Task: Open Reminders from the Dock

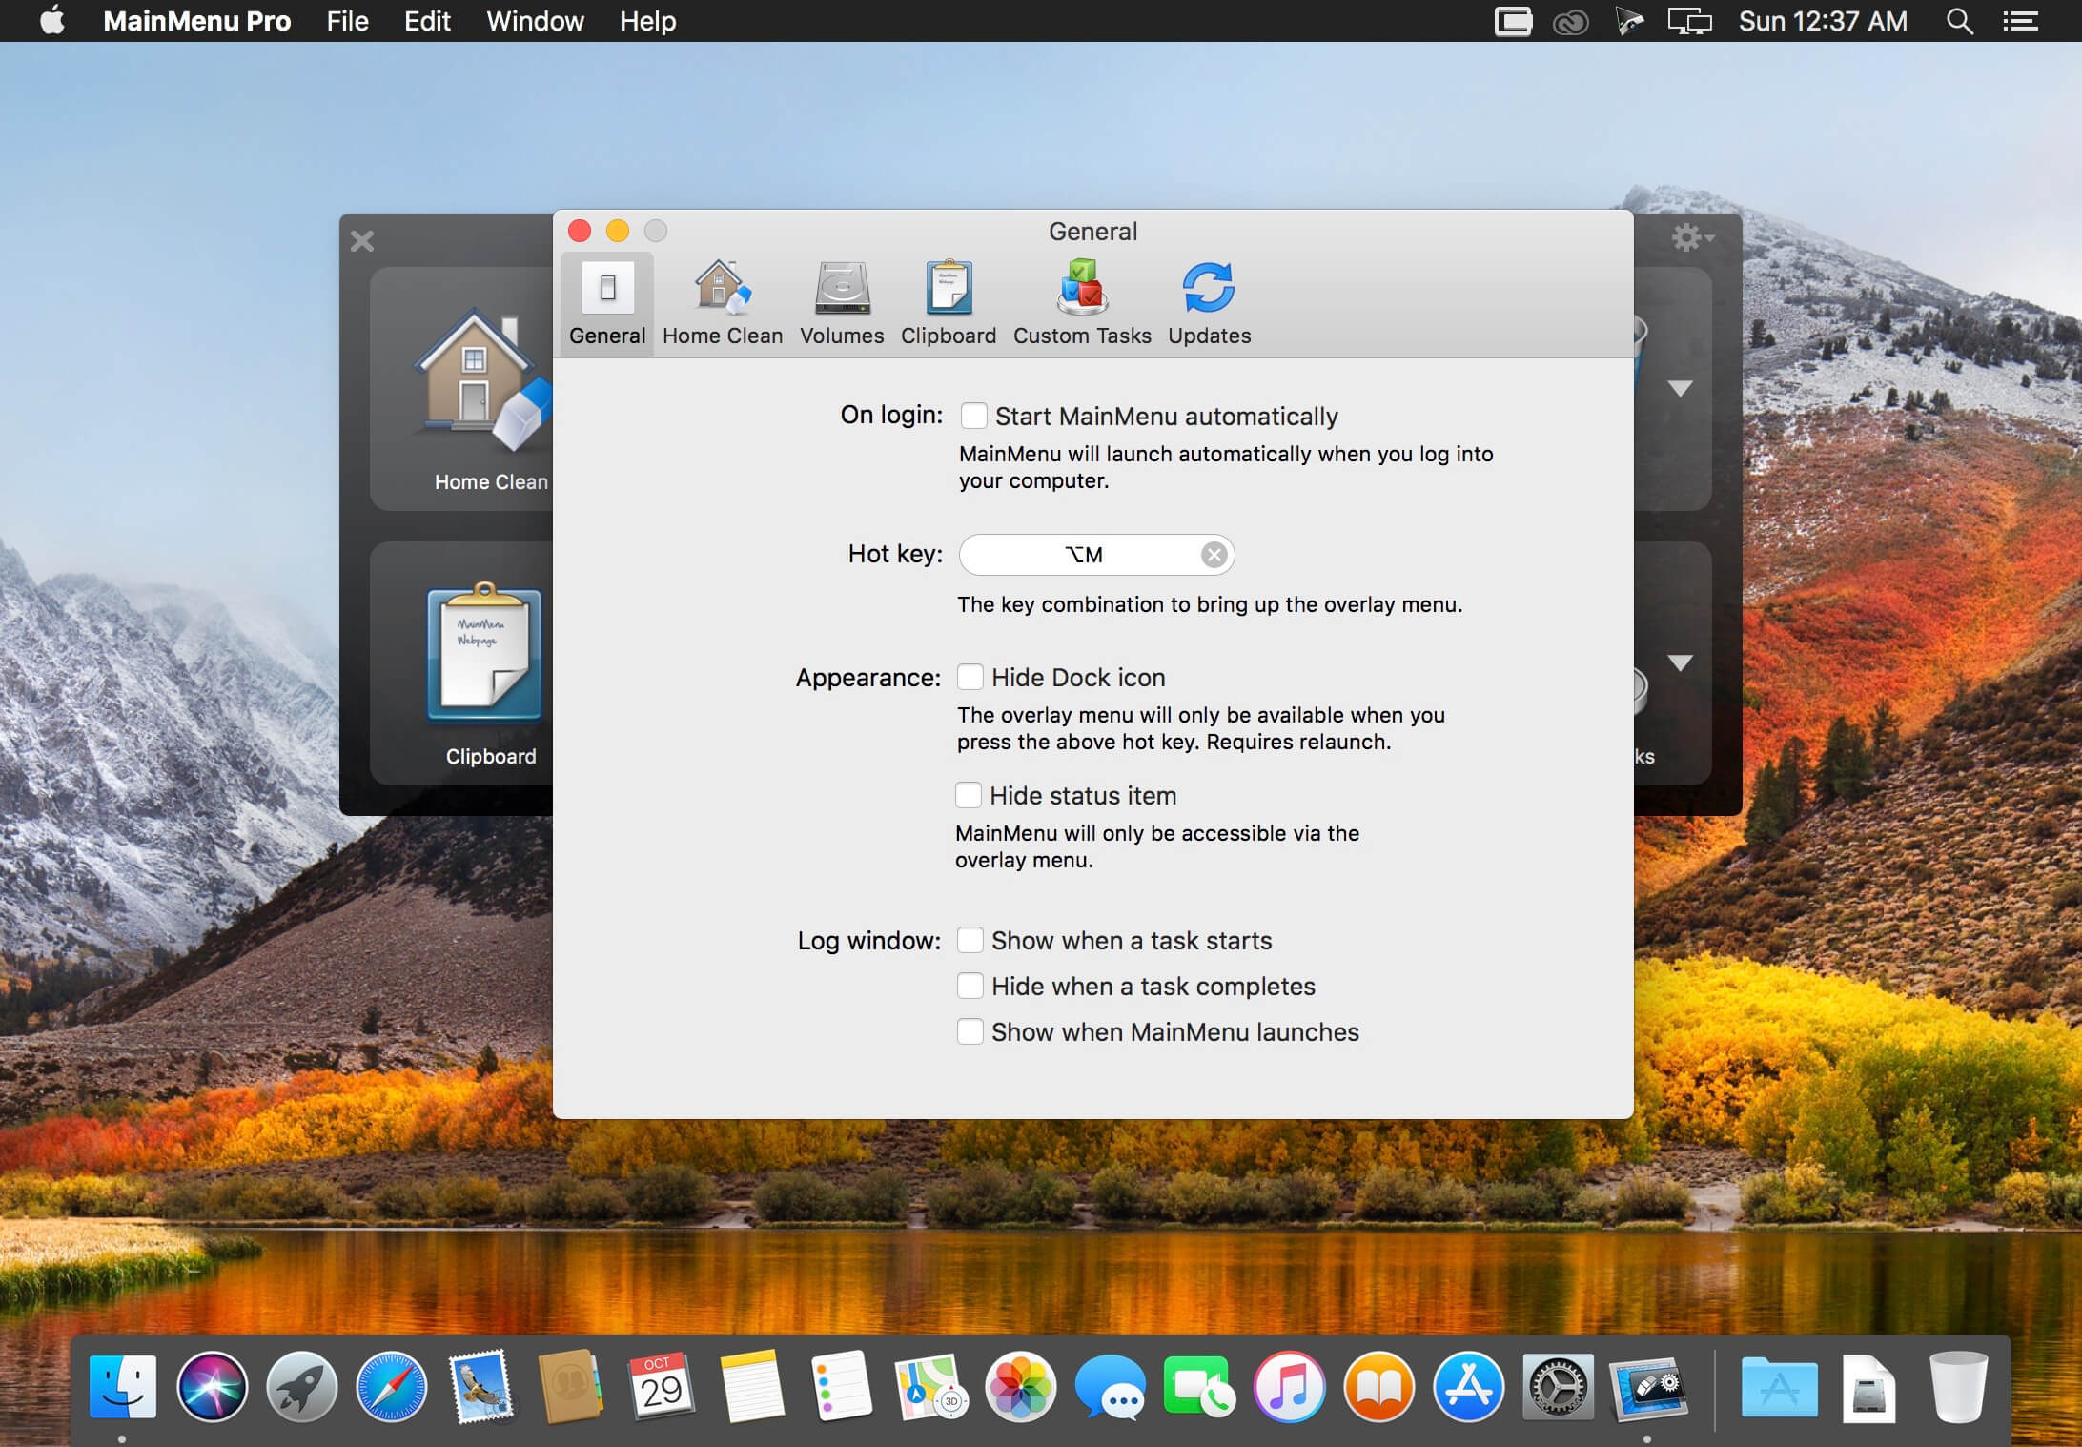Action: point(841,1386)
